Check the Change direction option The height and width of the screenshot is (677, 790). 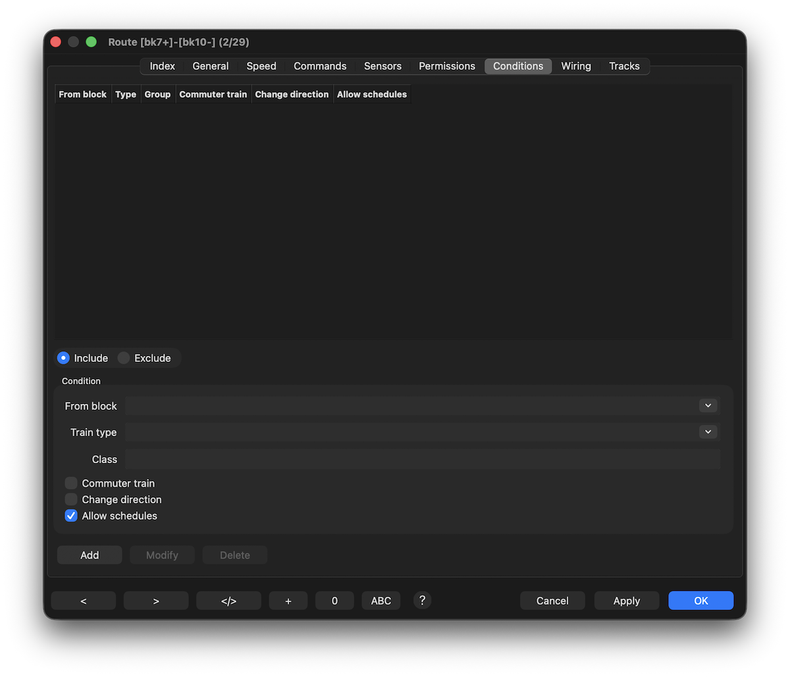[71, 500]
